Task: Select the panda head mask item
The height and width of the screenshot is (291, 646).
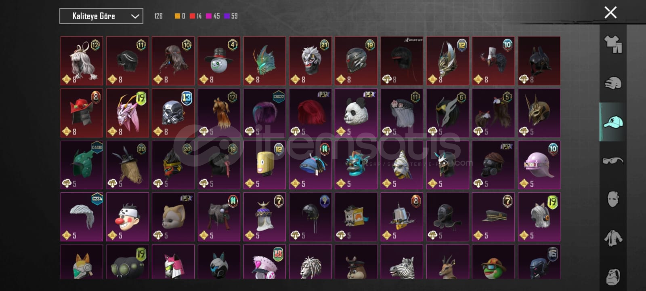Action: click(x=356, y=113)
